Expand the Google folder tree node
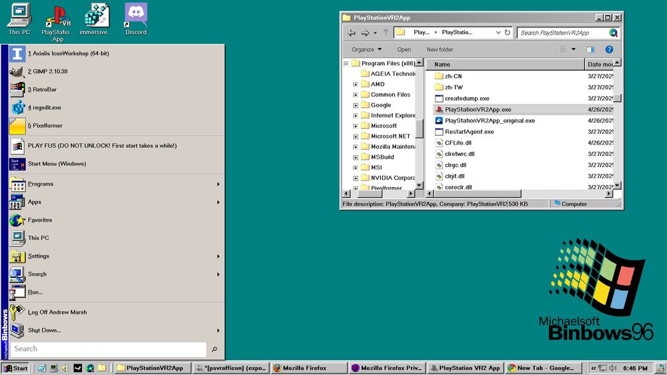This screenshot has height=375, width=667. coord(356,105)
